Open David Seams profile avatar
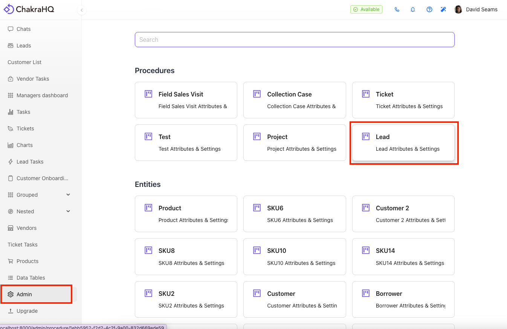507x329 pixels. [458, 10]
